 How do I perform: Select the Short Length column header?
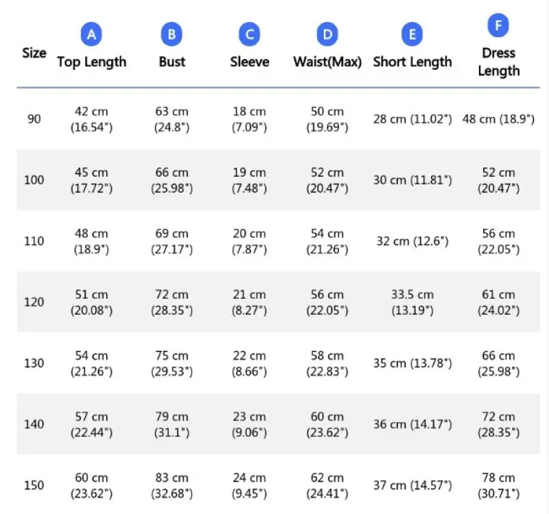(412, 62)
